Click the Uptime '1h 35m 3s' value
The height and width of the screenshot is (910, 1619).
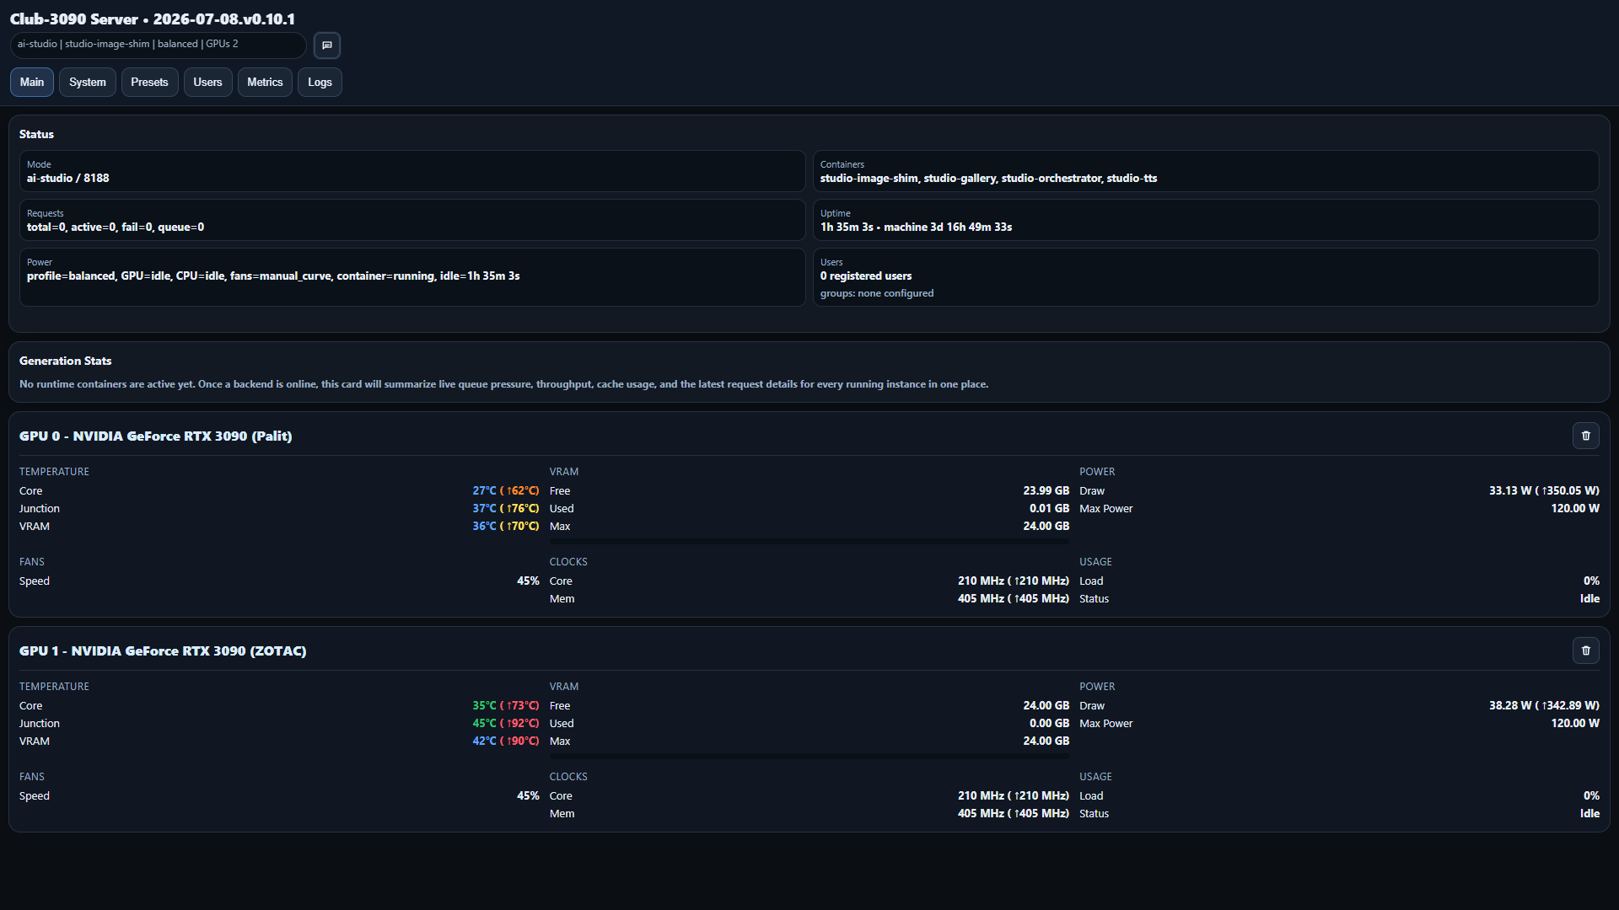pos(916,227)
